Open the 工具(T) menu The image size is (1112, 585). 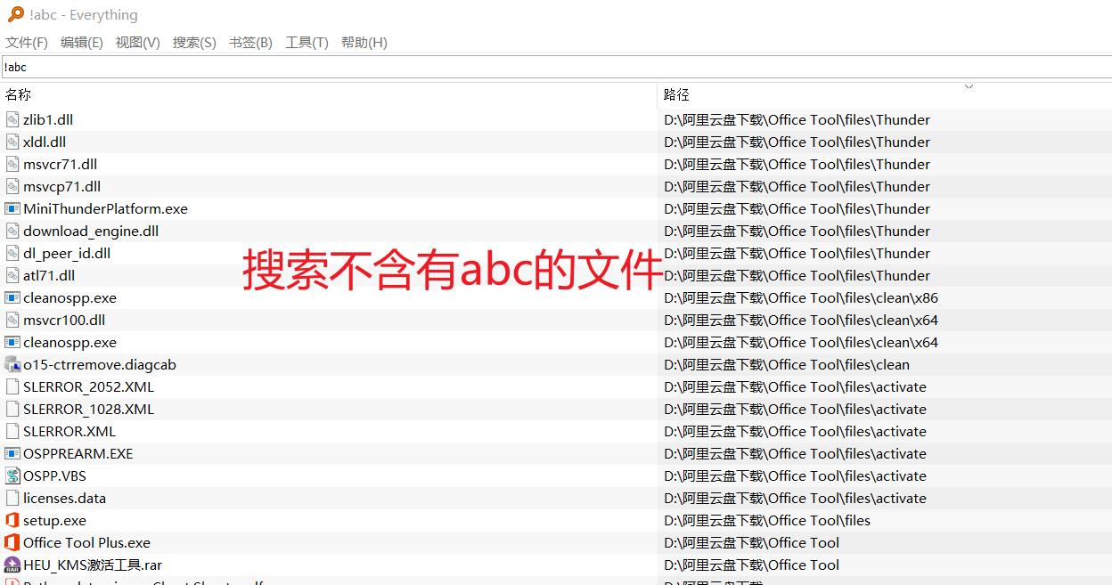click(307, 43)
